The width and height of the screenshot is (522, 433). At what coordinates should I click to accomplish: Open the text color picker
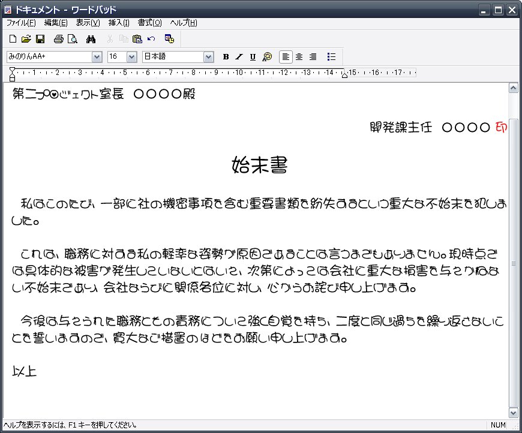267,57
